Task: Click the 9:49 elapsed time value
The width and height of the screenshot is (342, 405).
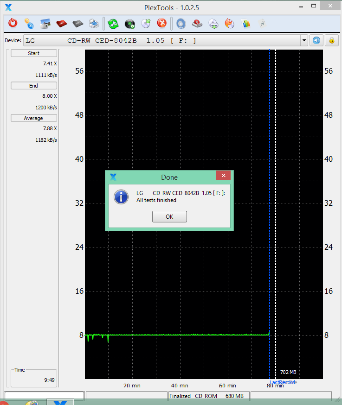Action: pos(49,380)
